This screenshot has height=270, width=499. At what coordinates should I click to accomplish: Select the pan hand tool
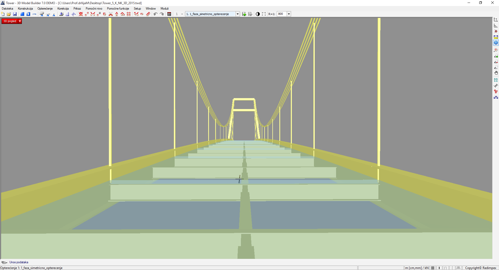pos(496,73)
